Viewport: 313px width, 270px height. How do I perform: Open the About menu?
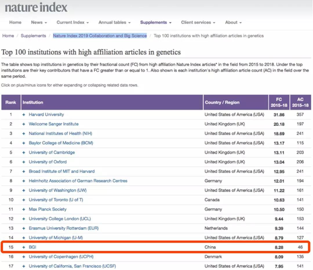(233, 23)
